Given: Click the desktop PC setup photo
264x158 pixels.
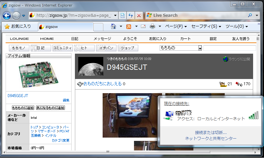Looking at the screenshot, I should (x=130, y=115).
